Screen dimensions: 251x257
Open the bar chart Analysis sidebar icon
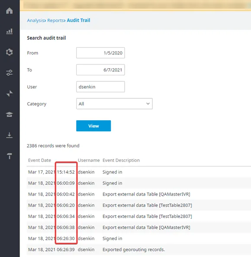(10, 31)
